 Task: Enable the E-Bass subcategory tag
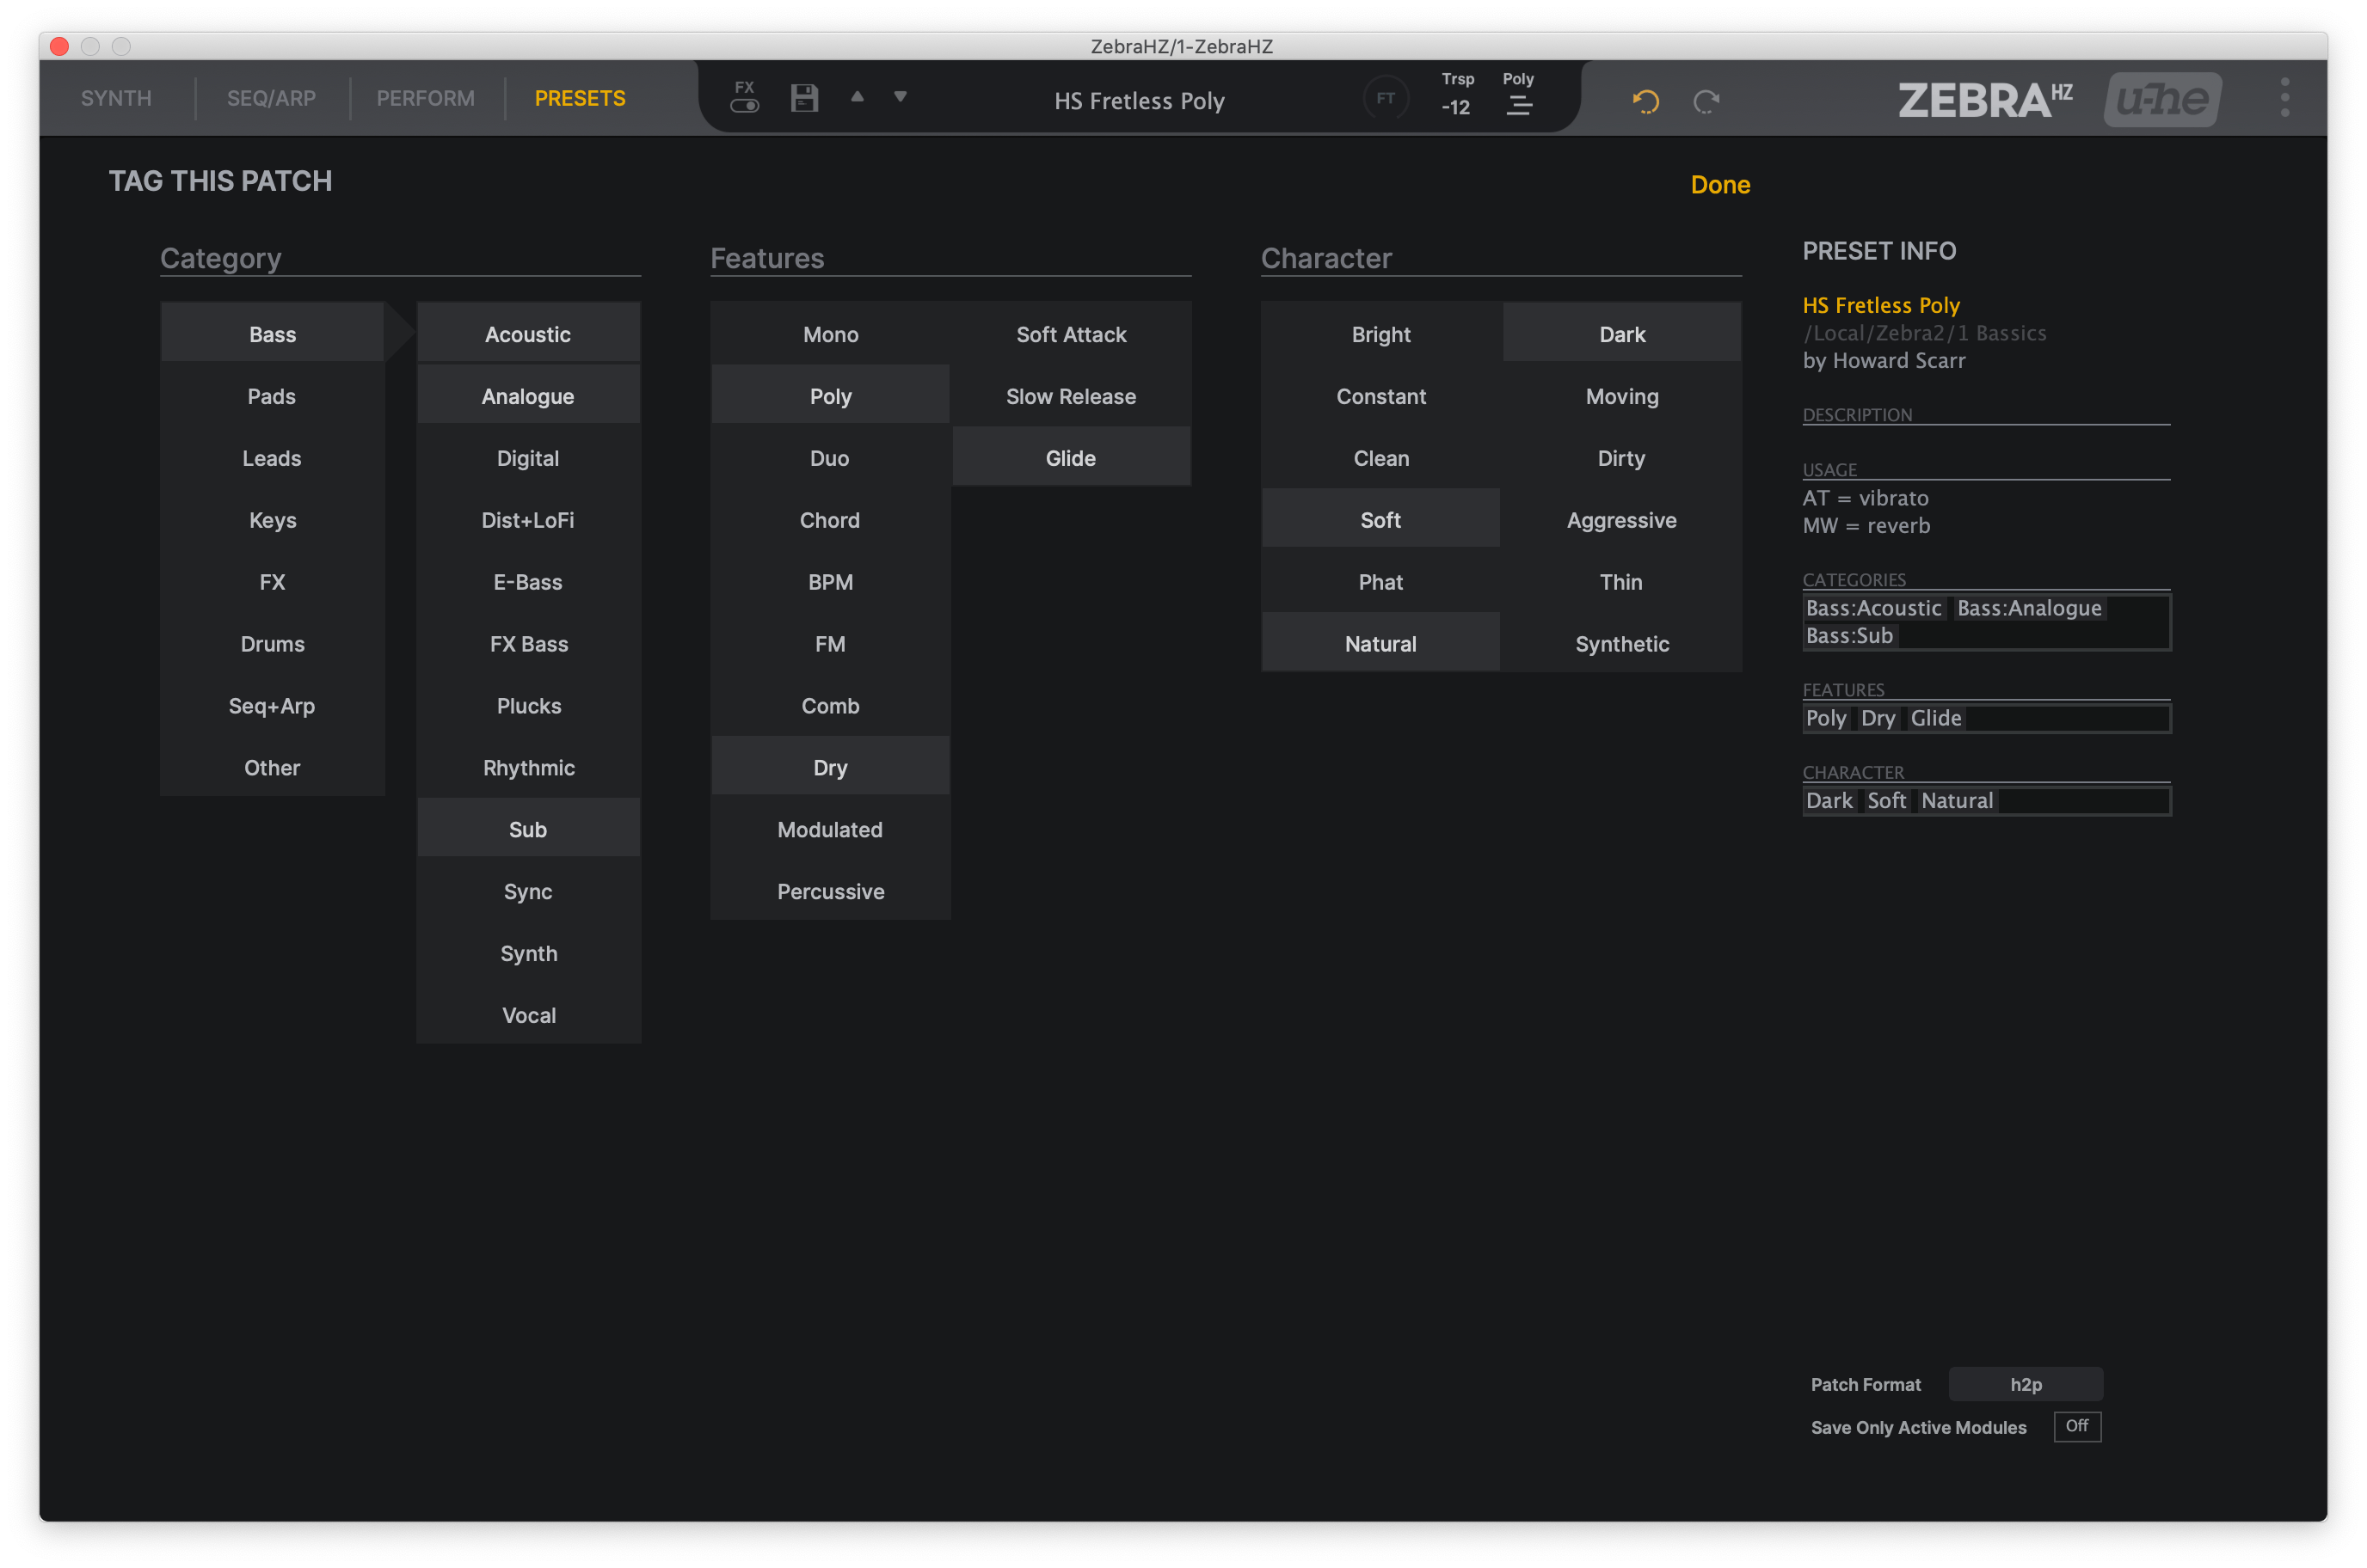528,582
